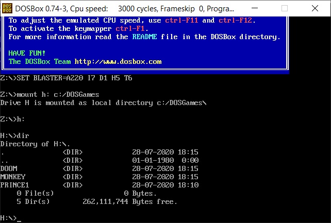Click the cyan README word
This screenshot has width=331, height=223.
144,37
